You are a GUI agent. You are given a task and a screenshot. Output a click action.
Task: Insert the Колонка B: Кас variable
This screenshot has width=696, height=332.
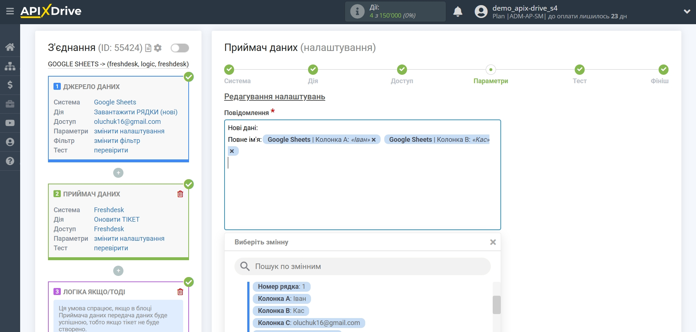coord(281,311)
